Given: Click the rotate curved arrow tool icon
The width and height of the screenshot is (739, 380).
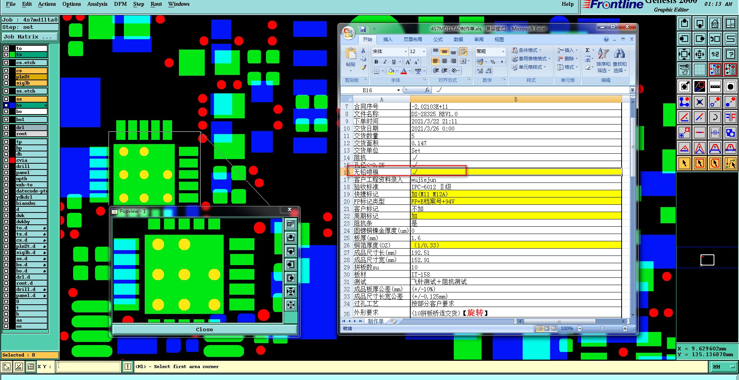Looking at the screenshot, I should click(x=715, y=117).
